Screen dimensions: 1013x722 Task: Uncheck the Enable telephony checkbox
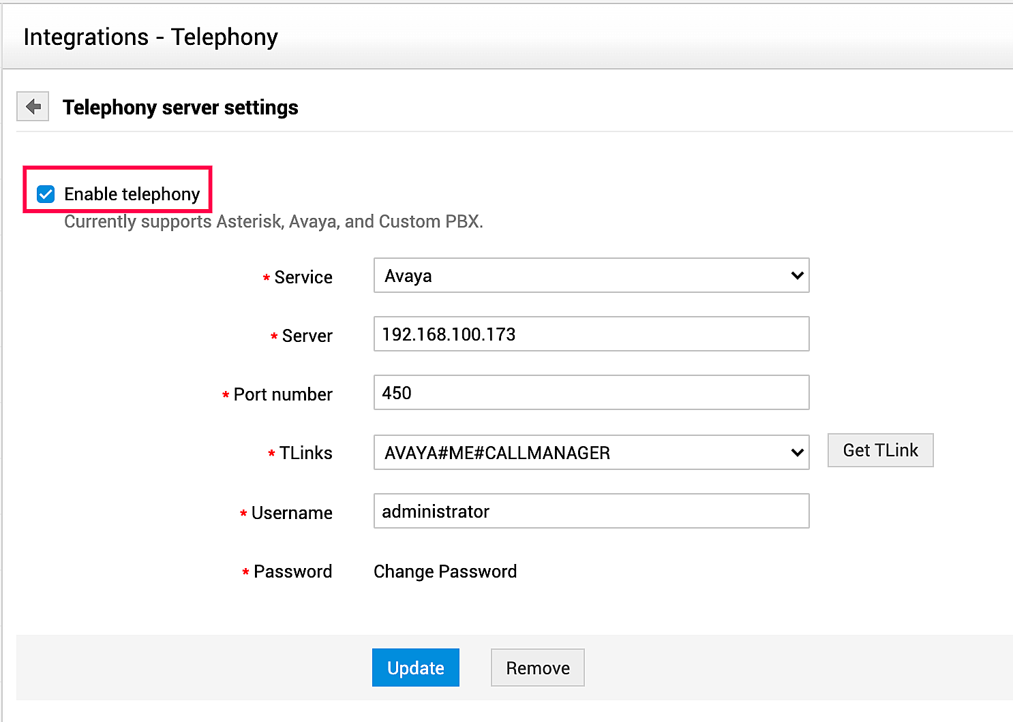(46, 195)
